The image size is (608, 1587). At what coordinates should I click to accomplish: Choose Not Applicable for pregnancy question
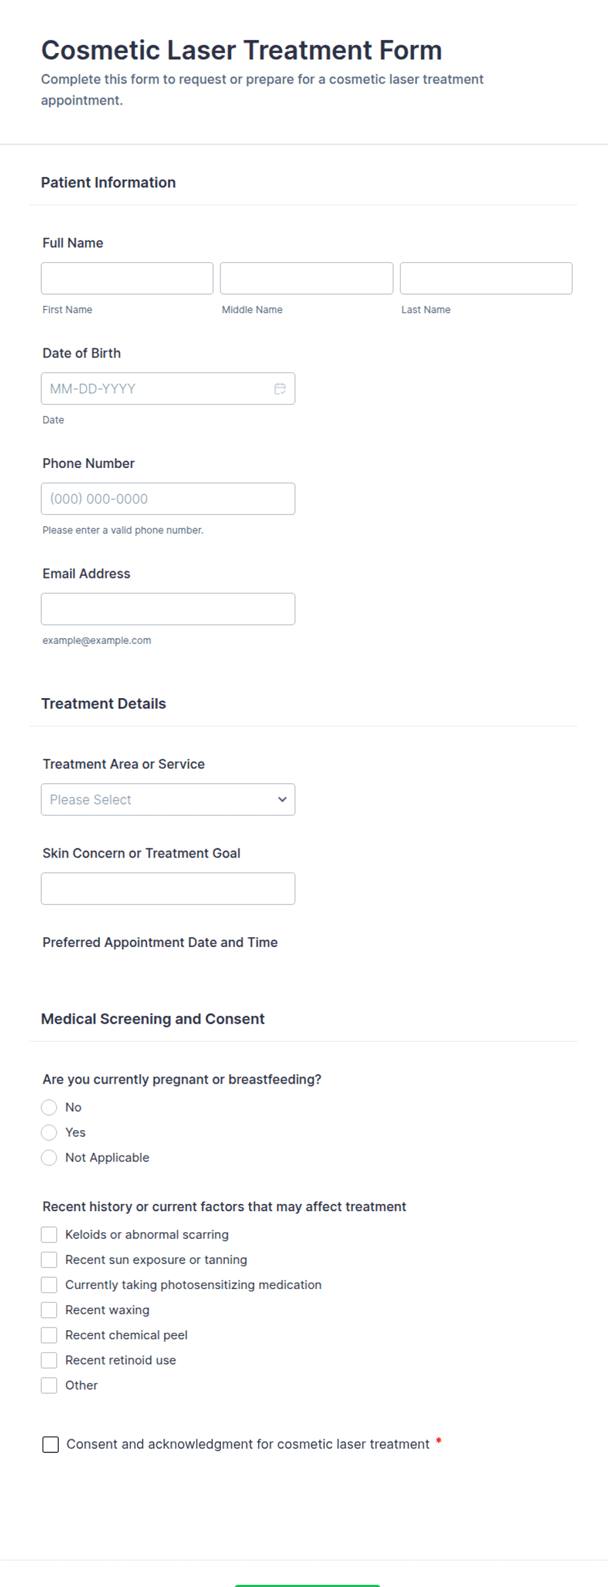[x=49, y=1158]
